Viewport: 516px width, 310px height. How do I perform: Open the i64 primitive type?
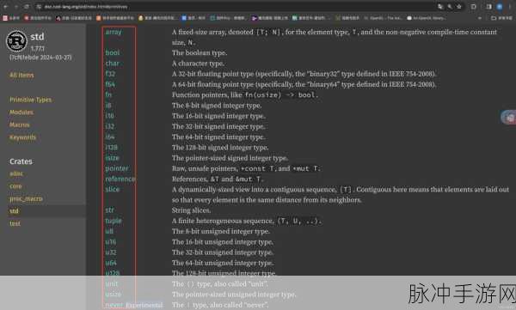point(110,137)
